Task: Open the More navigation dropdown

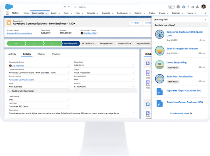Action: click(x=192, y=13)
